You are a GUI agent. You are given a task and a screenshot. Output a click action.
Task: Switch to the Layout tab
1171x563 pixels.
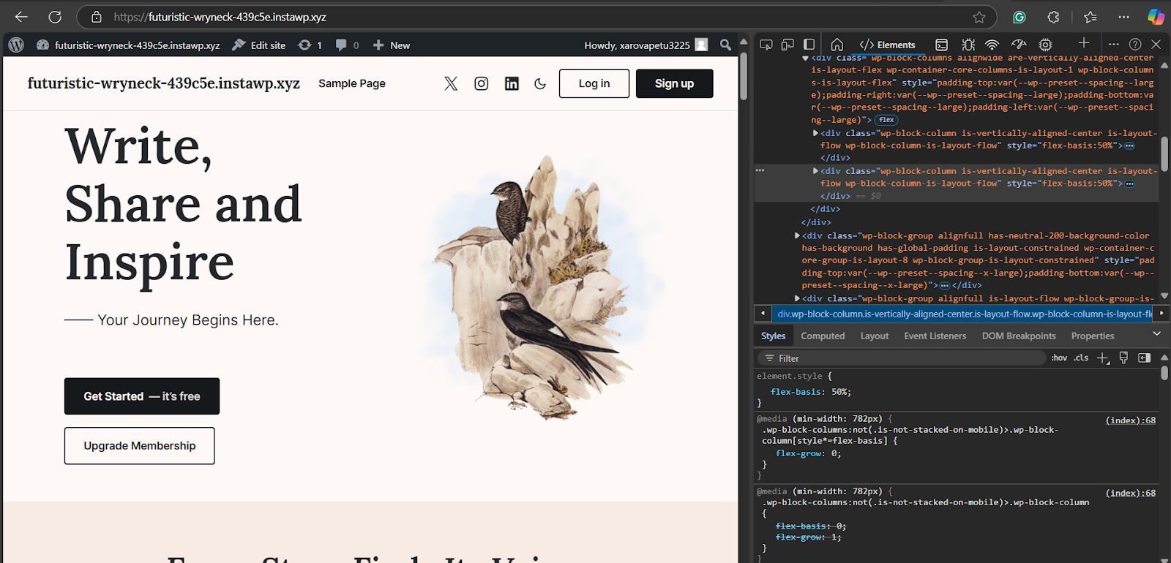[x=875, y=336]
